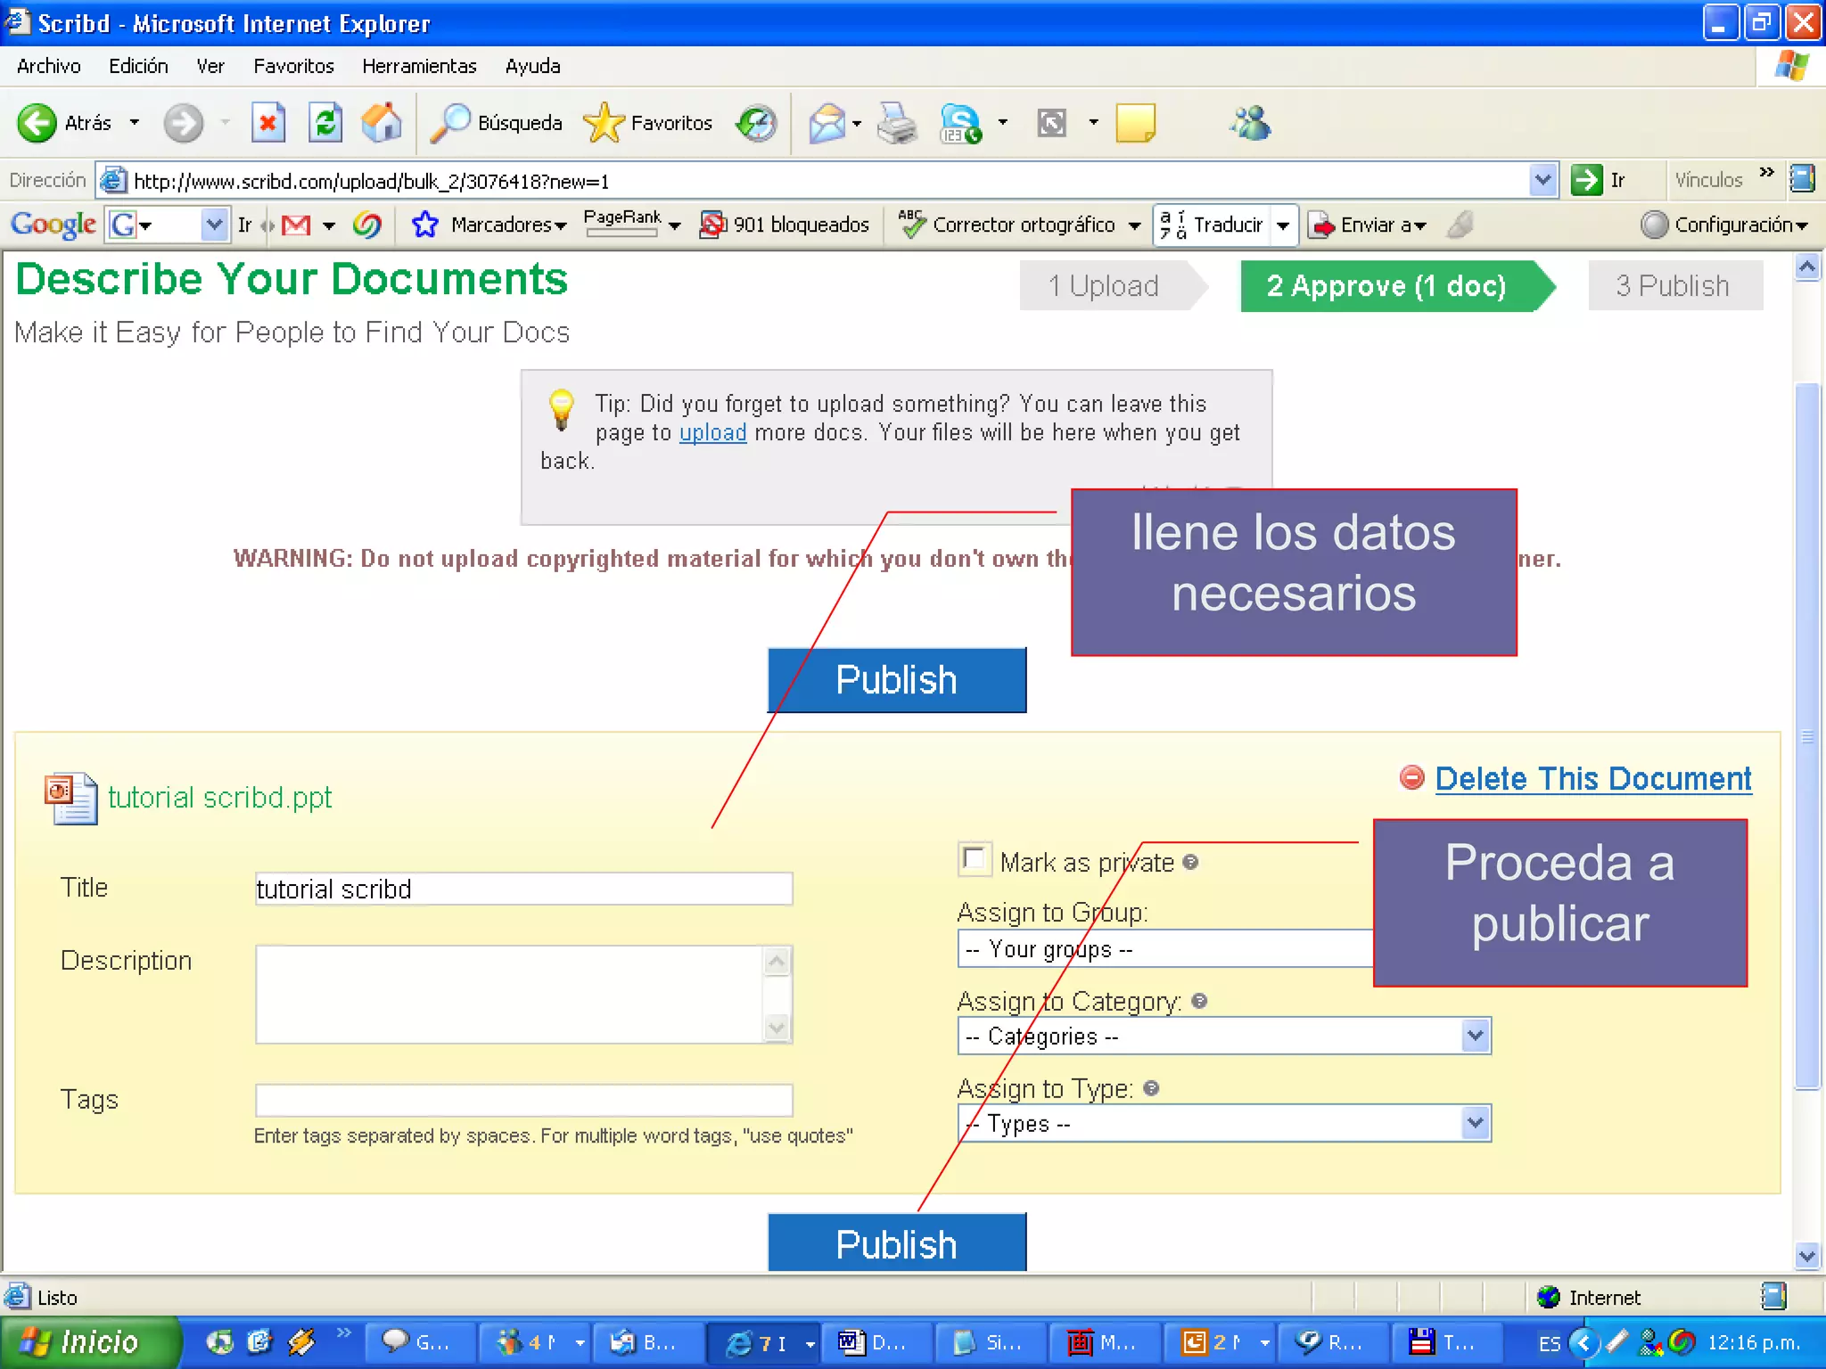Click the yellow note toolbar icon
Screen dimensions: 1826x1369
1135,123
